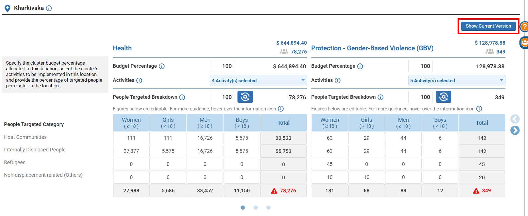The image size is (528, 216).
Task: Edit GBV Refugees Women cell 45
Action: coord(330,164)
